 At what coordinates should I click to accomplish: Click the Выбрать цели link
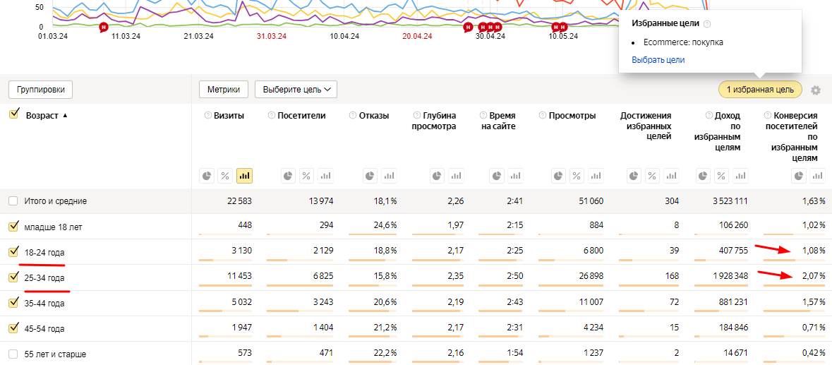[x=658, y=60]
